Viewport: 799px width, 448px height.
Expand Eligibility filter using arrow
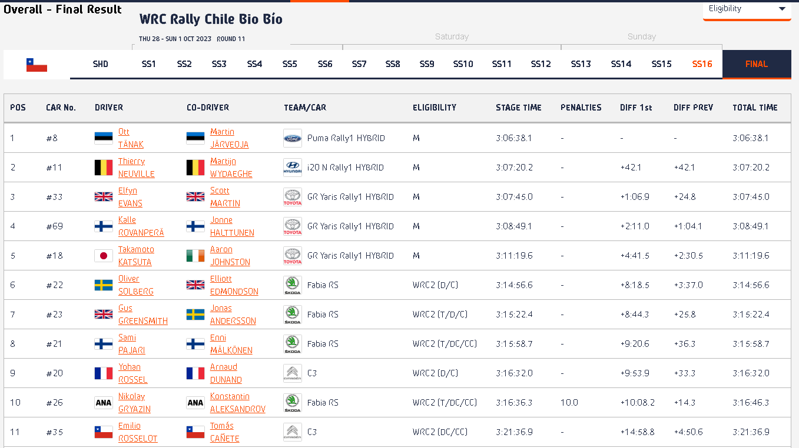[x=782, y=9]
